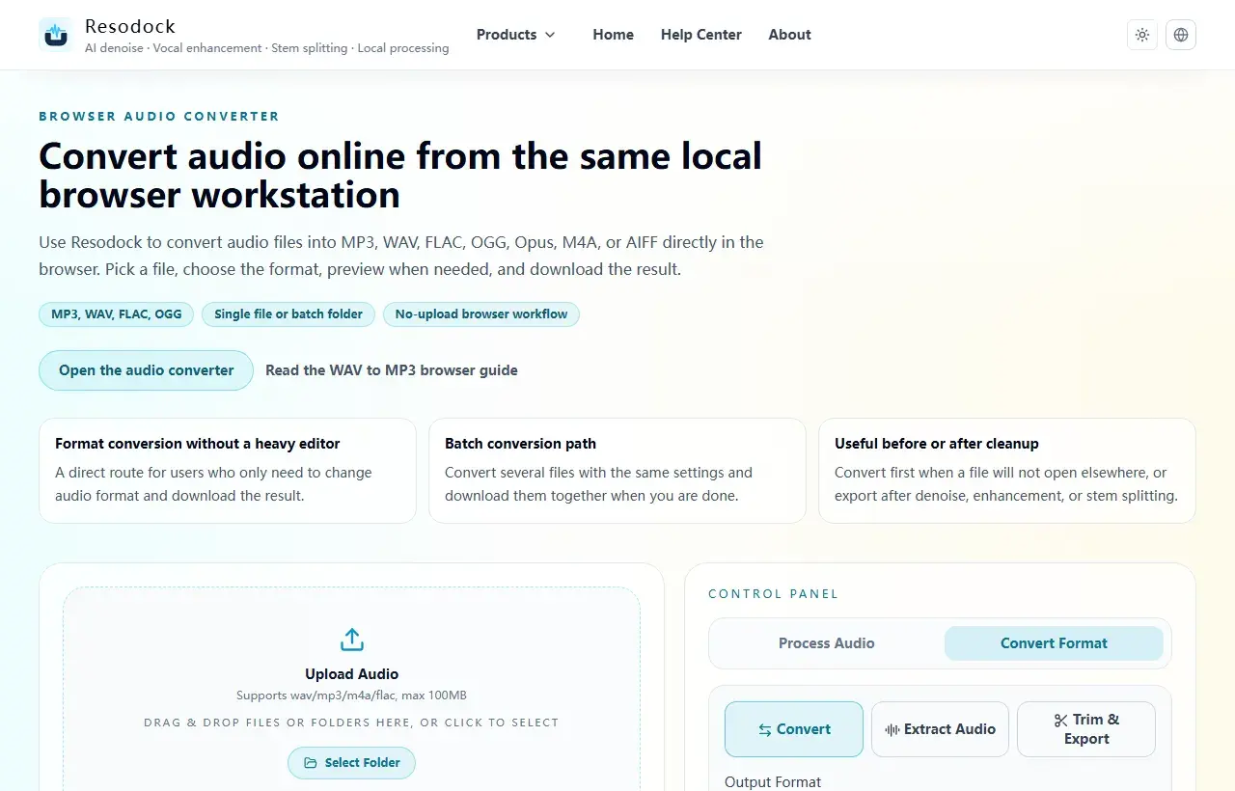Click the Useful before or after cleanup card
The width and height of the screenshot is (1235, 791).
click(1007, 471)
